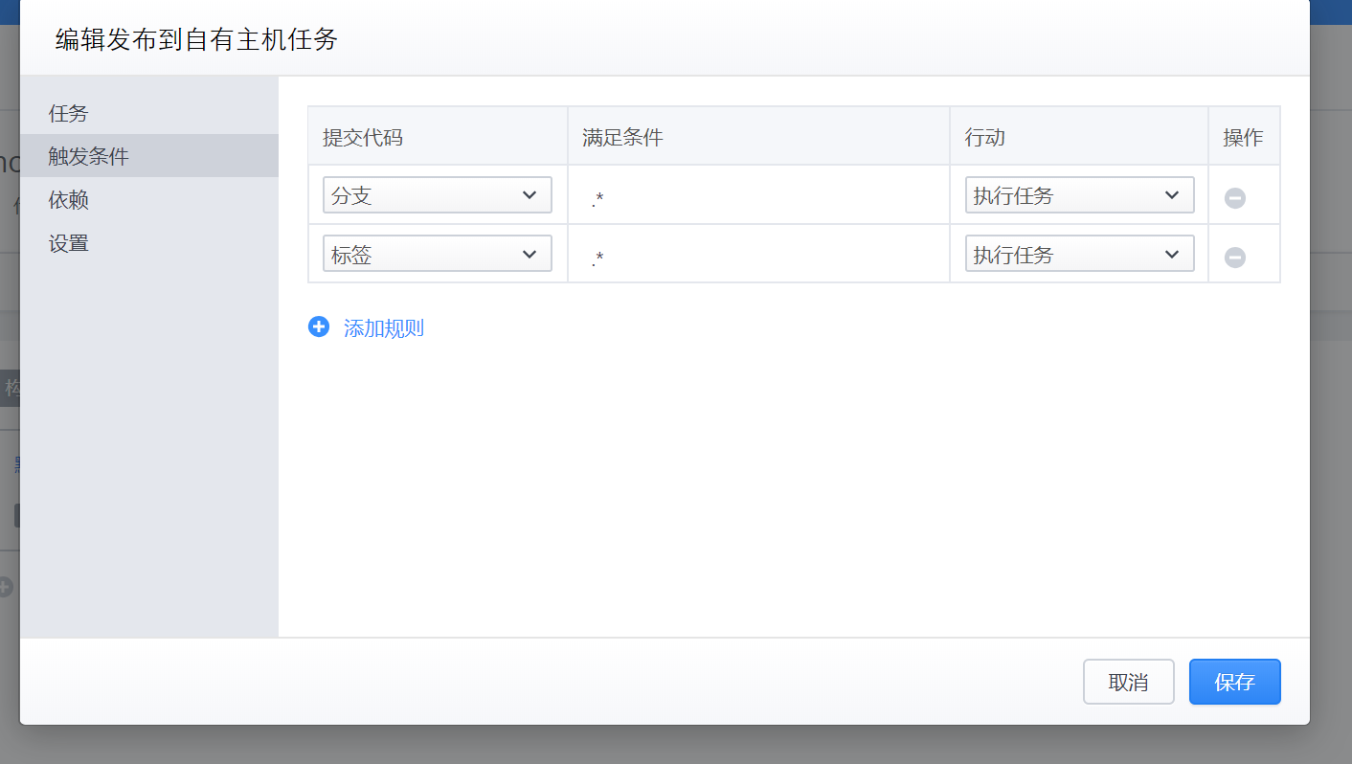Focus the 满足条件 field in 标签 row
Image resolution: width=1352 pixels, height=764 pixels.
click(x=758, y=257)
